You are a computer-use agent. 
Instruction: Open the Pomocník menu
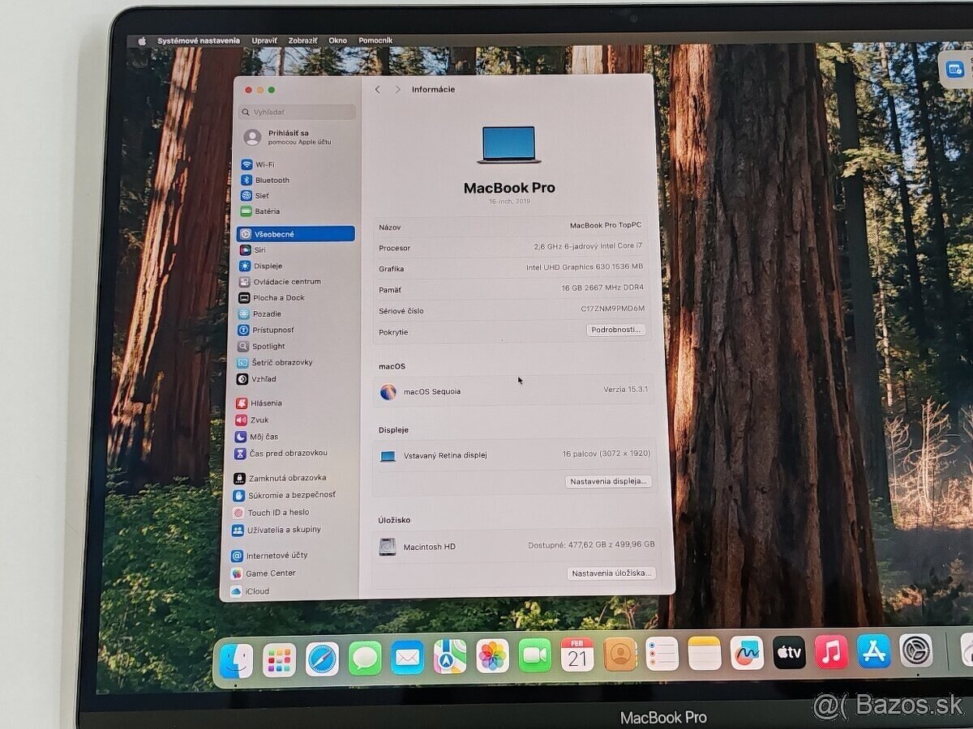[x=375, y=40]
